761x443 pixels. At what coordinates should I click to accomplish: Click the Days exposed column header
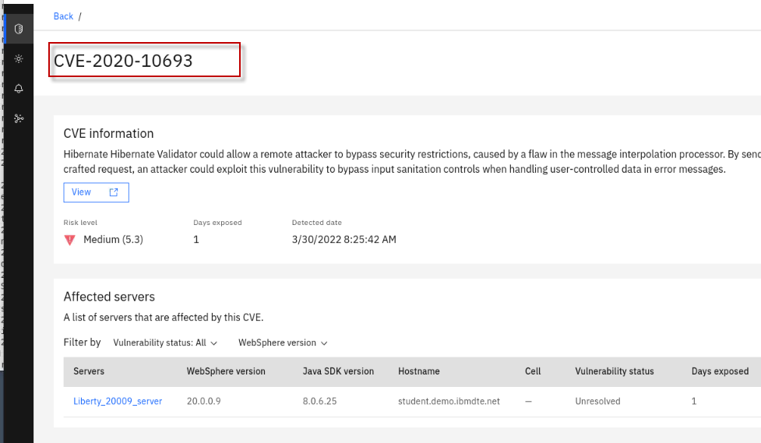[720, 371]
